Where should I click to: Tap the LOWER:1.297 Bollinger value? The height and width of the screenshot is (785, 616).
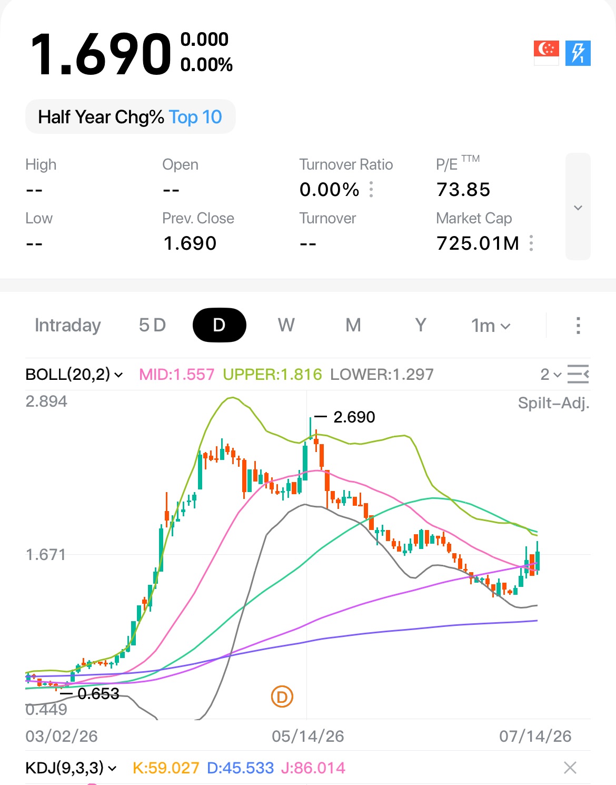pos(382,375)
